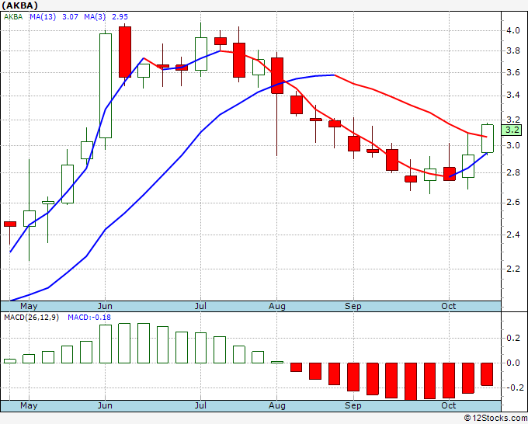Screen dimensions: 528x424
Task: Click the large red candlestick after Jun
Action: coord(125,52)
